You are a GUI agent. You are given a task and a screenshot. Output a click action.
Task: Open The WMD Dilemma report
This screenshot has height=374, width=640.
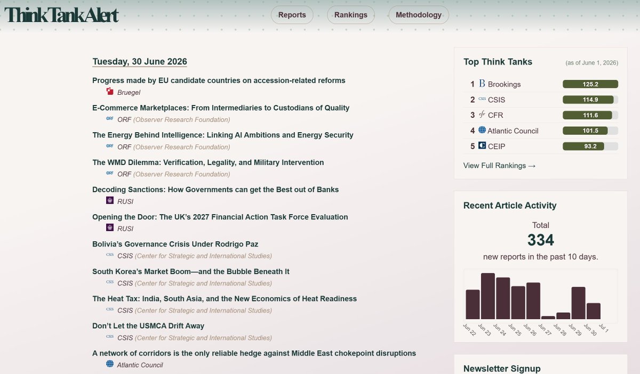point(208,162)
